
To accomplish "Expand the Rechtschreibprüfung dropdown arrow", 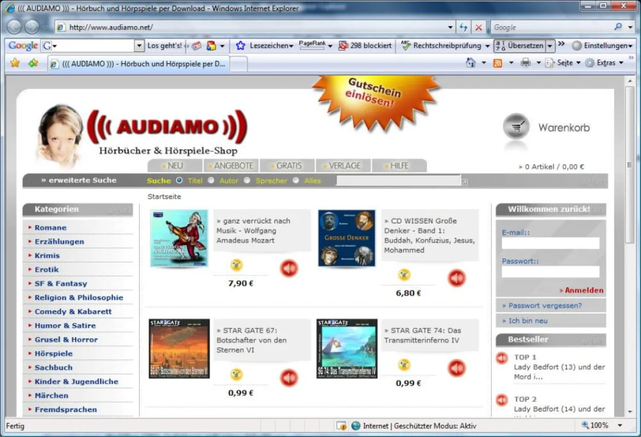I will pyautogui.click(x=487, y=46).
